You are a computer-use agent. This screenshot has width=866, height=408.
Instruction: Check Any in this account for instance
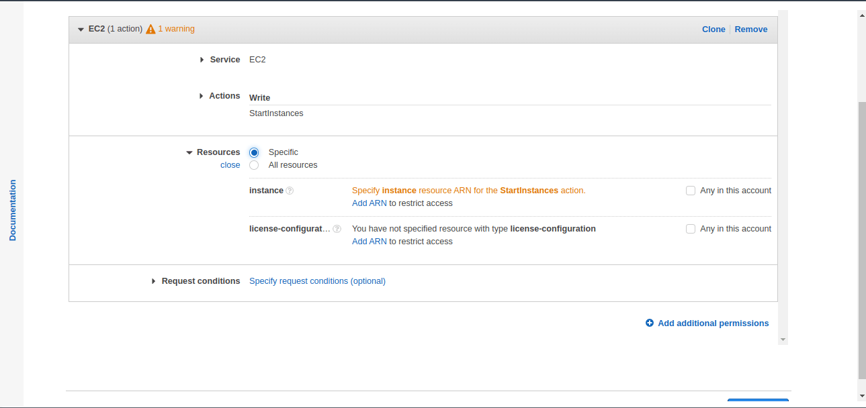click(x=691, y=191)
